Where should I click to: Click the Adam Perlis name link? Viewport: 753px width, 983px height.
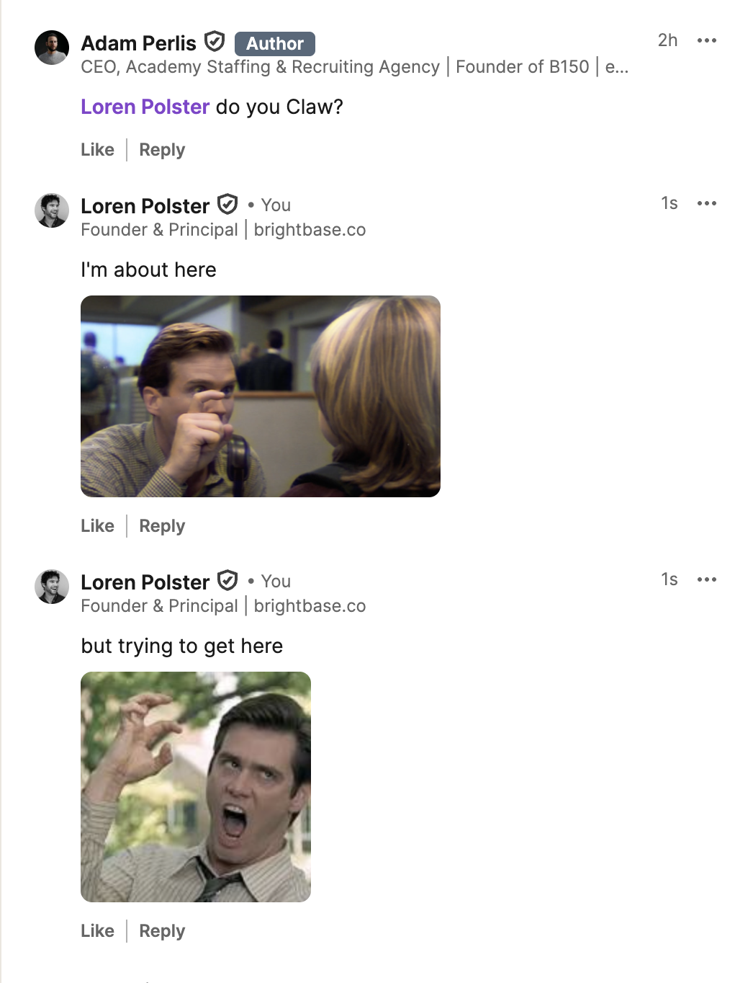[138, 43]
